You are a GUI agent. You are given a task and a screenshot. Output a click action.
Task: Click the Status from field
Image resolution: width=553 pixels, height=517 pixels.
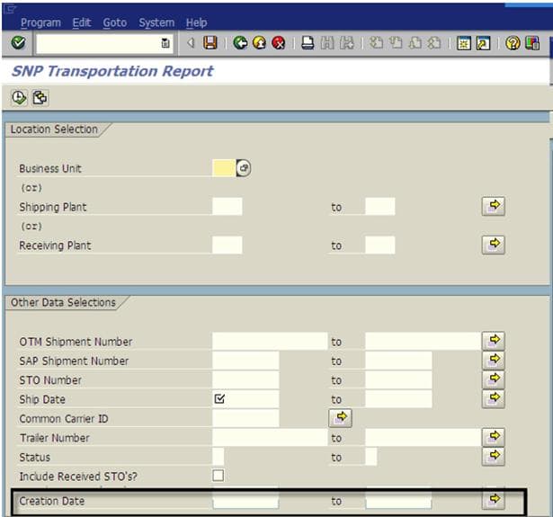point(219,457)
